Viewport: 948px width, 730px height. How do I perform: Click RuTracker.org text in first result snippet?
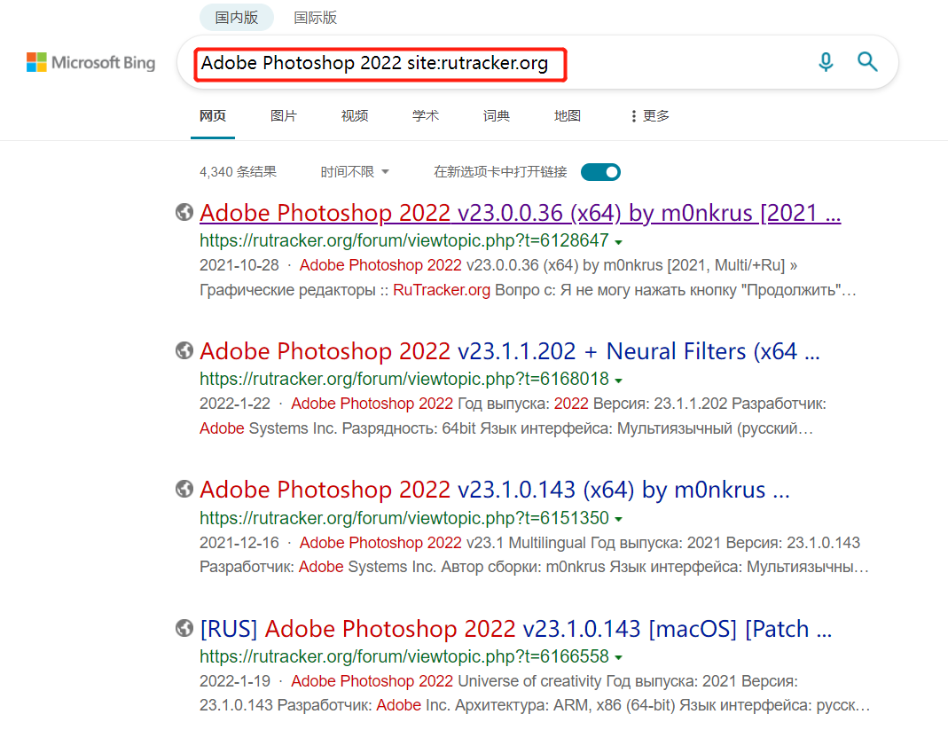[442, 290]
